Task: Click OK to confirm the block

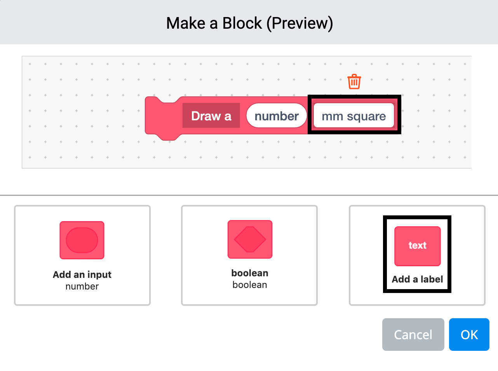Action: pyautogui.click(x=469, y=335)
